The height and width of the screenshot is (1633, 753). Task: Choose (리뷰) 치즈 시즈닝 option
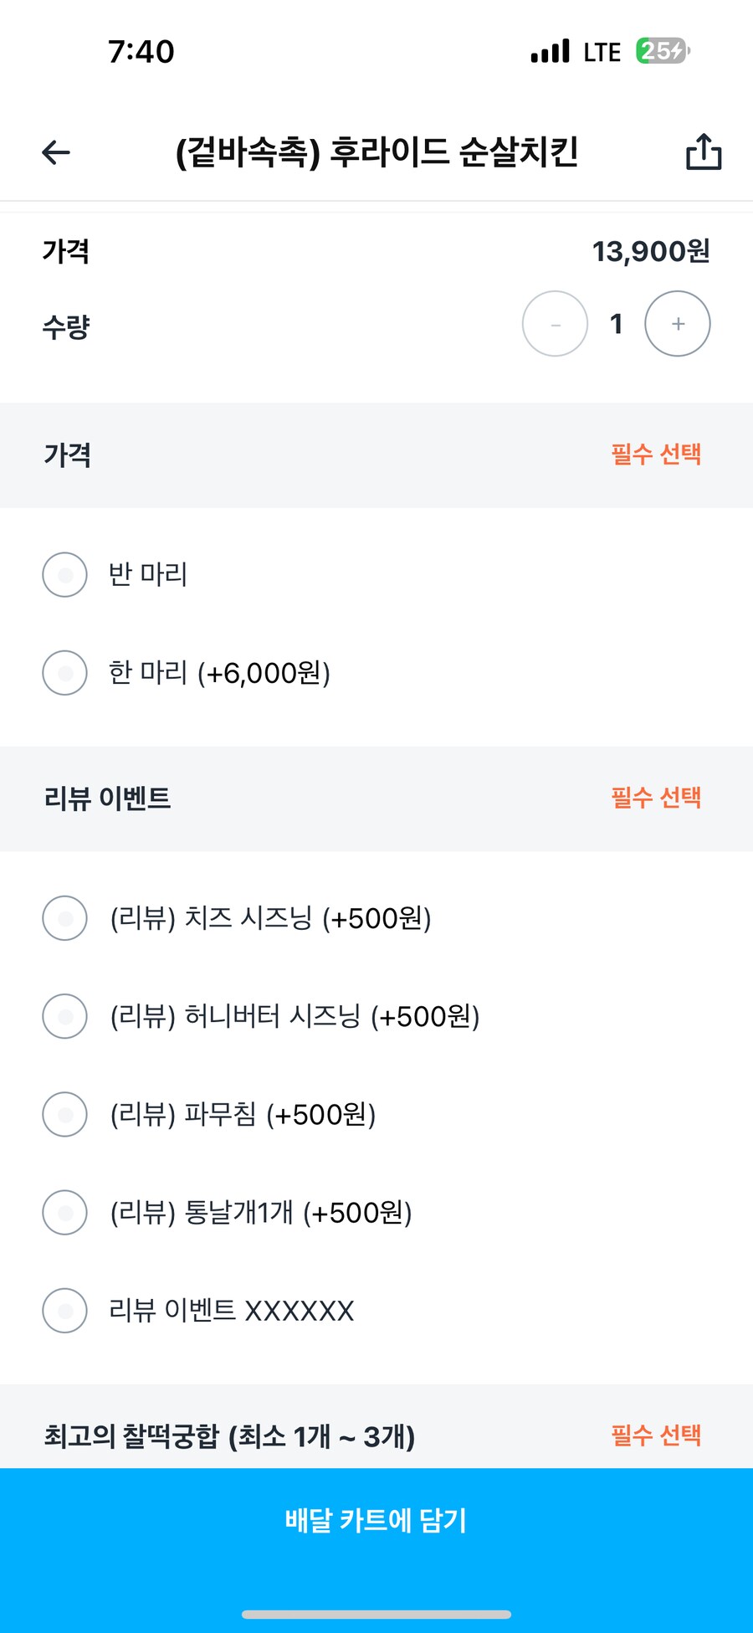[x=65, y=918]
